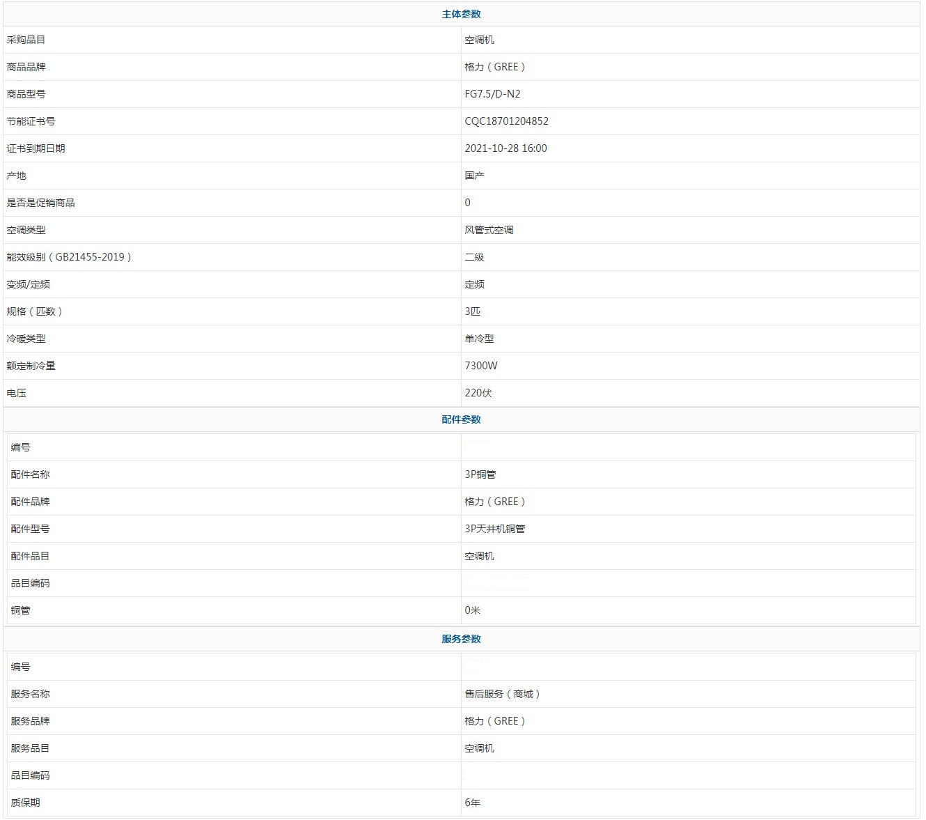The image size is (926, 820).
Task: Click the accessory model 3P天井机铜管
Action: coord(494,529)
